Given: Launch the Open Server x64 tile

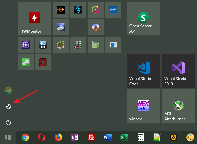Looking at the screenshot, I should coord(143,19).
